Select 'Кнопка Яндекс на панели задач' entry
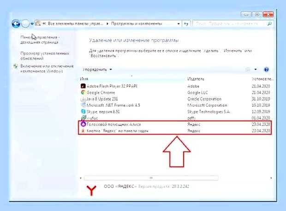 [118, 131]
